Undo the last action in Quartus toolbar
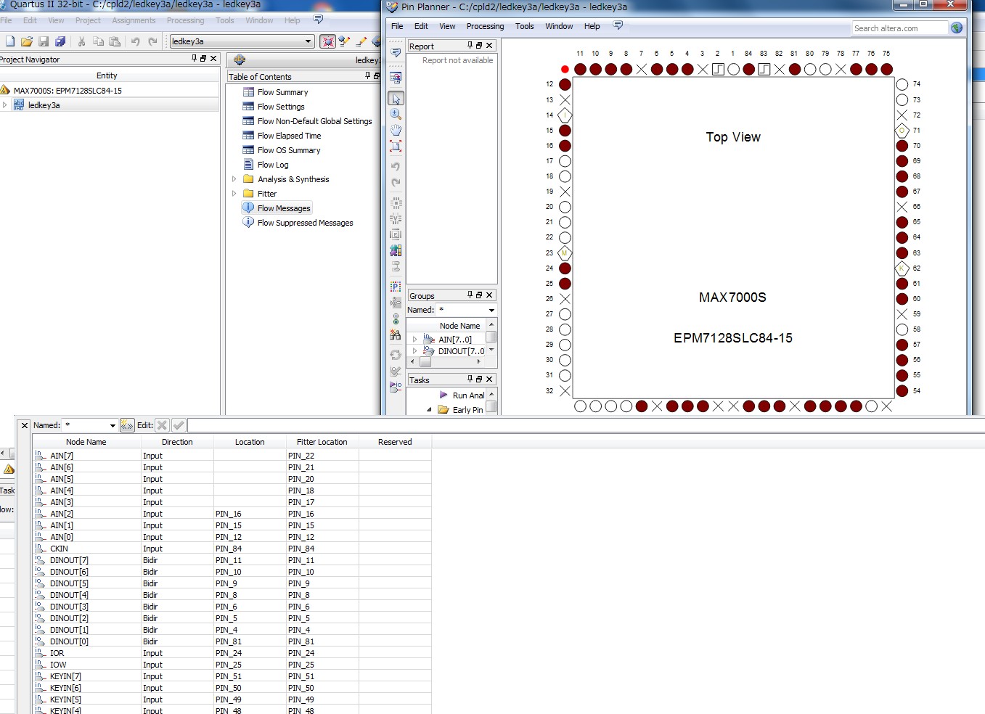 click(x=135, y=41)
